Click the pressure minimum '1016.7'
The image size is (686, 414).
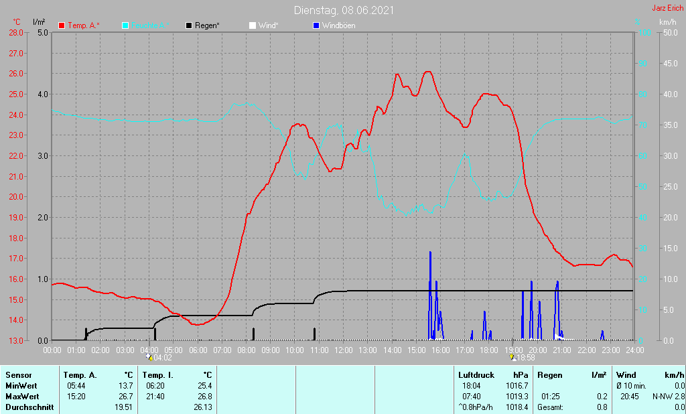517,386
